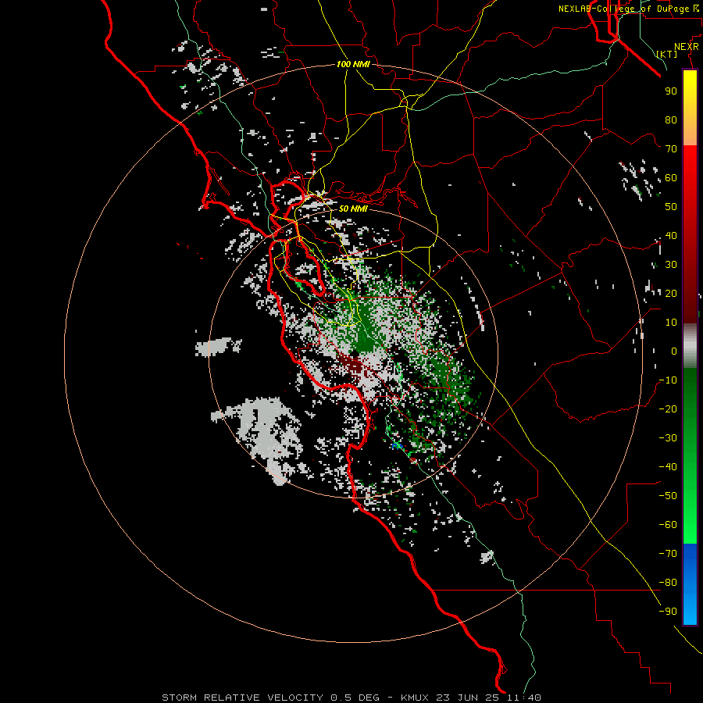Click the -30 value on velocity scale
The height and width of the screenshot is (703, 703).
[668, 438]
